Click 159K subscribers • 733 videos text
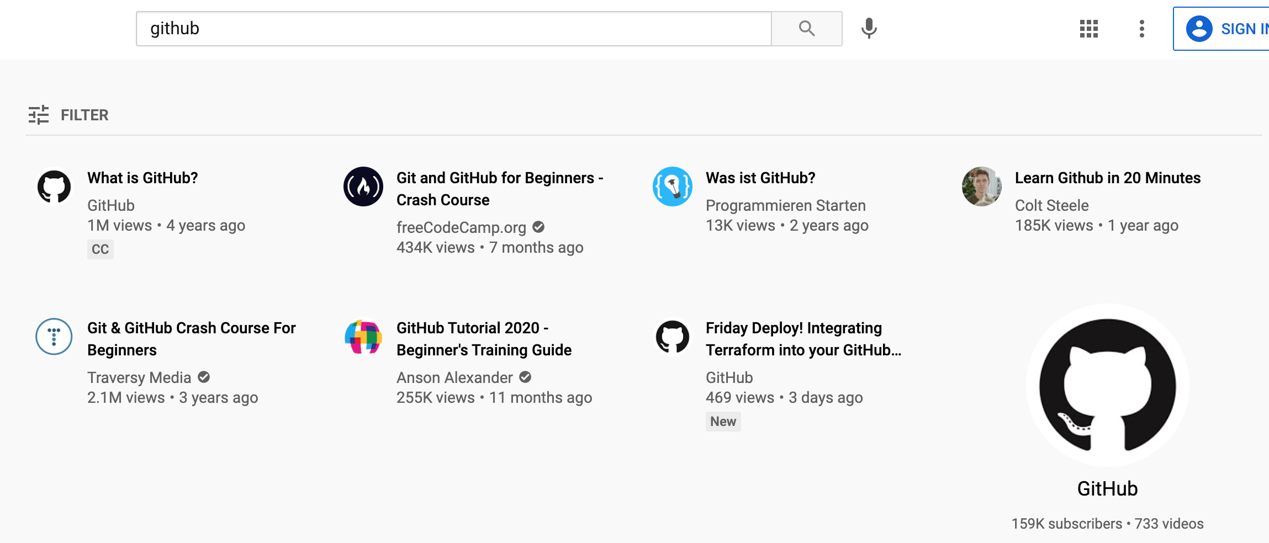This screenshot has width=1269, height=543. click(x=1108, y=524)
